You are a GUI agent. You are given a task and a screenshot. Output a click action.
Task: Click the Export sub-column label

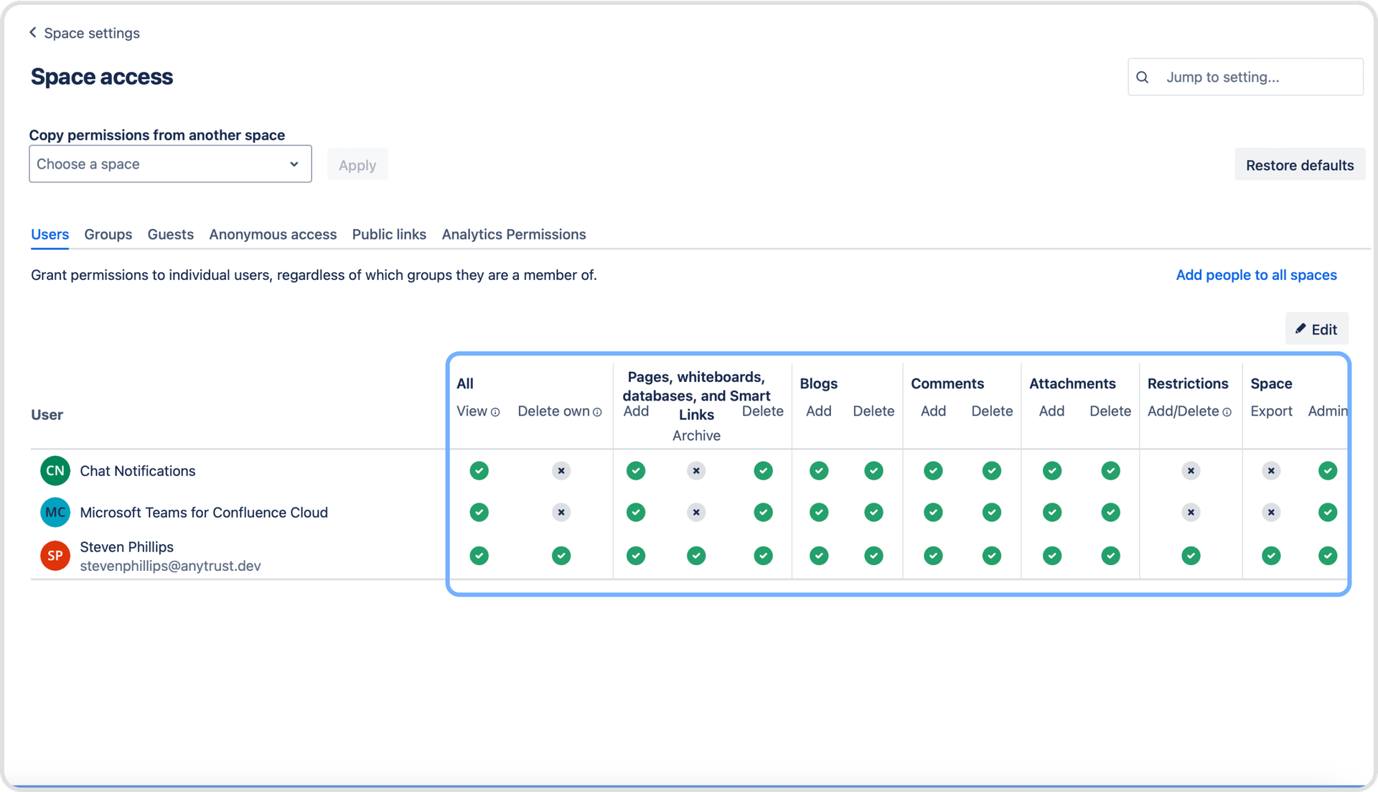click(1271, 411)
